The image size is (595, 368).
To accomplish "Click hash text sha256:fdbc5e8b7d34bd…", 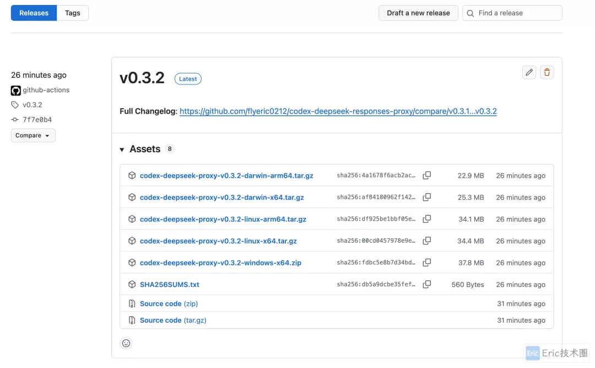I will tap(376, 262).
